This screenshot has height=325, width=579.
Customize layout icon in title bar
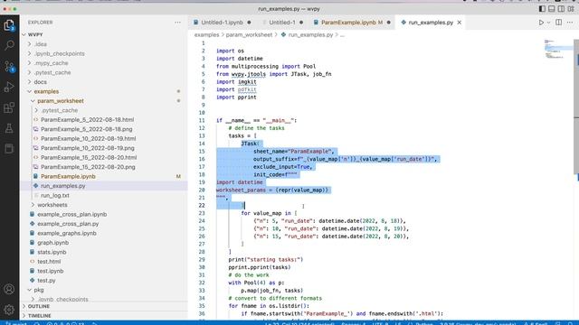[x=571, y=9]
